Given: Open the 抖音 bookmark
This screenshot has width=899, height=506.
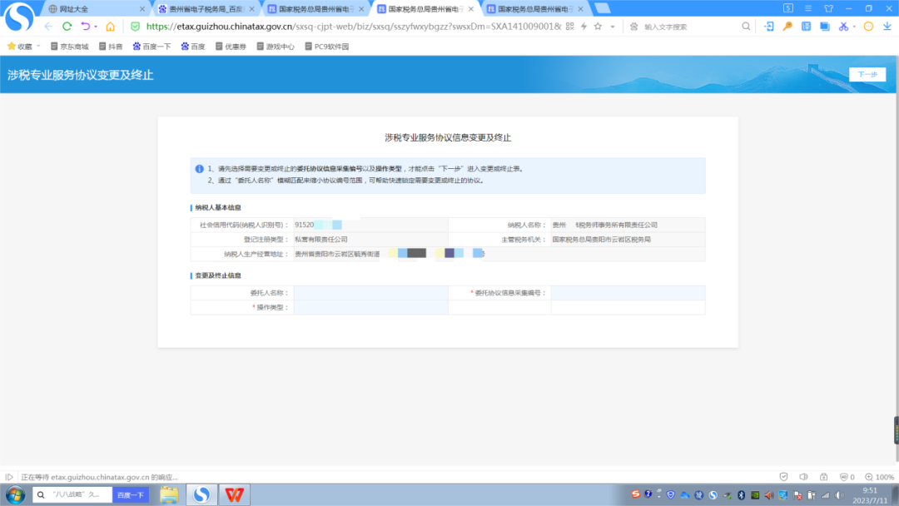Looking at the screenshot, I should (x=111, y=47).
